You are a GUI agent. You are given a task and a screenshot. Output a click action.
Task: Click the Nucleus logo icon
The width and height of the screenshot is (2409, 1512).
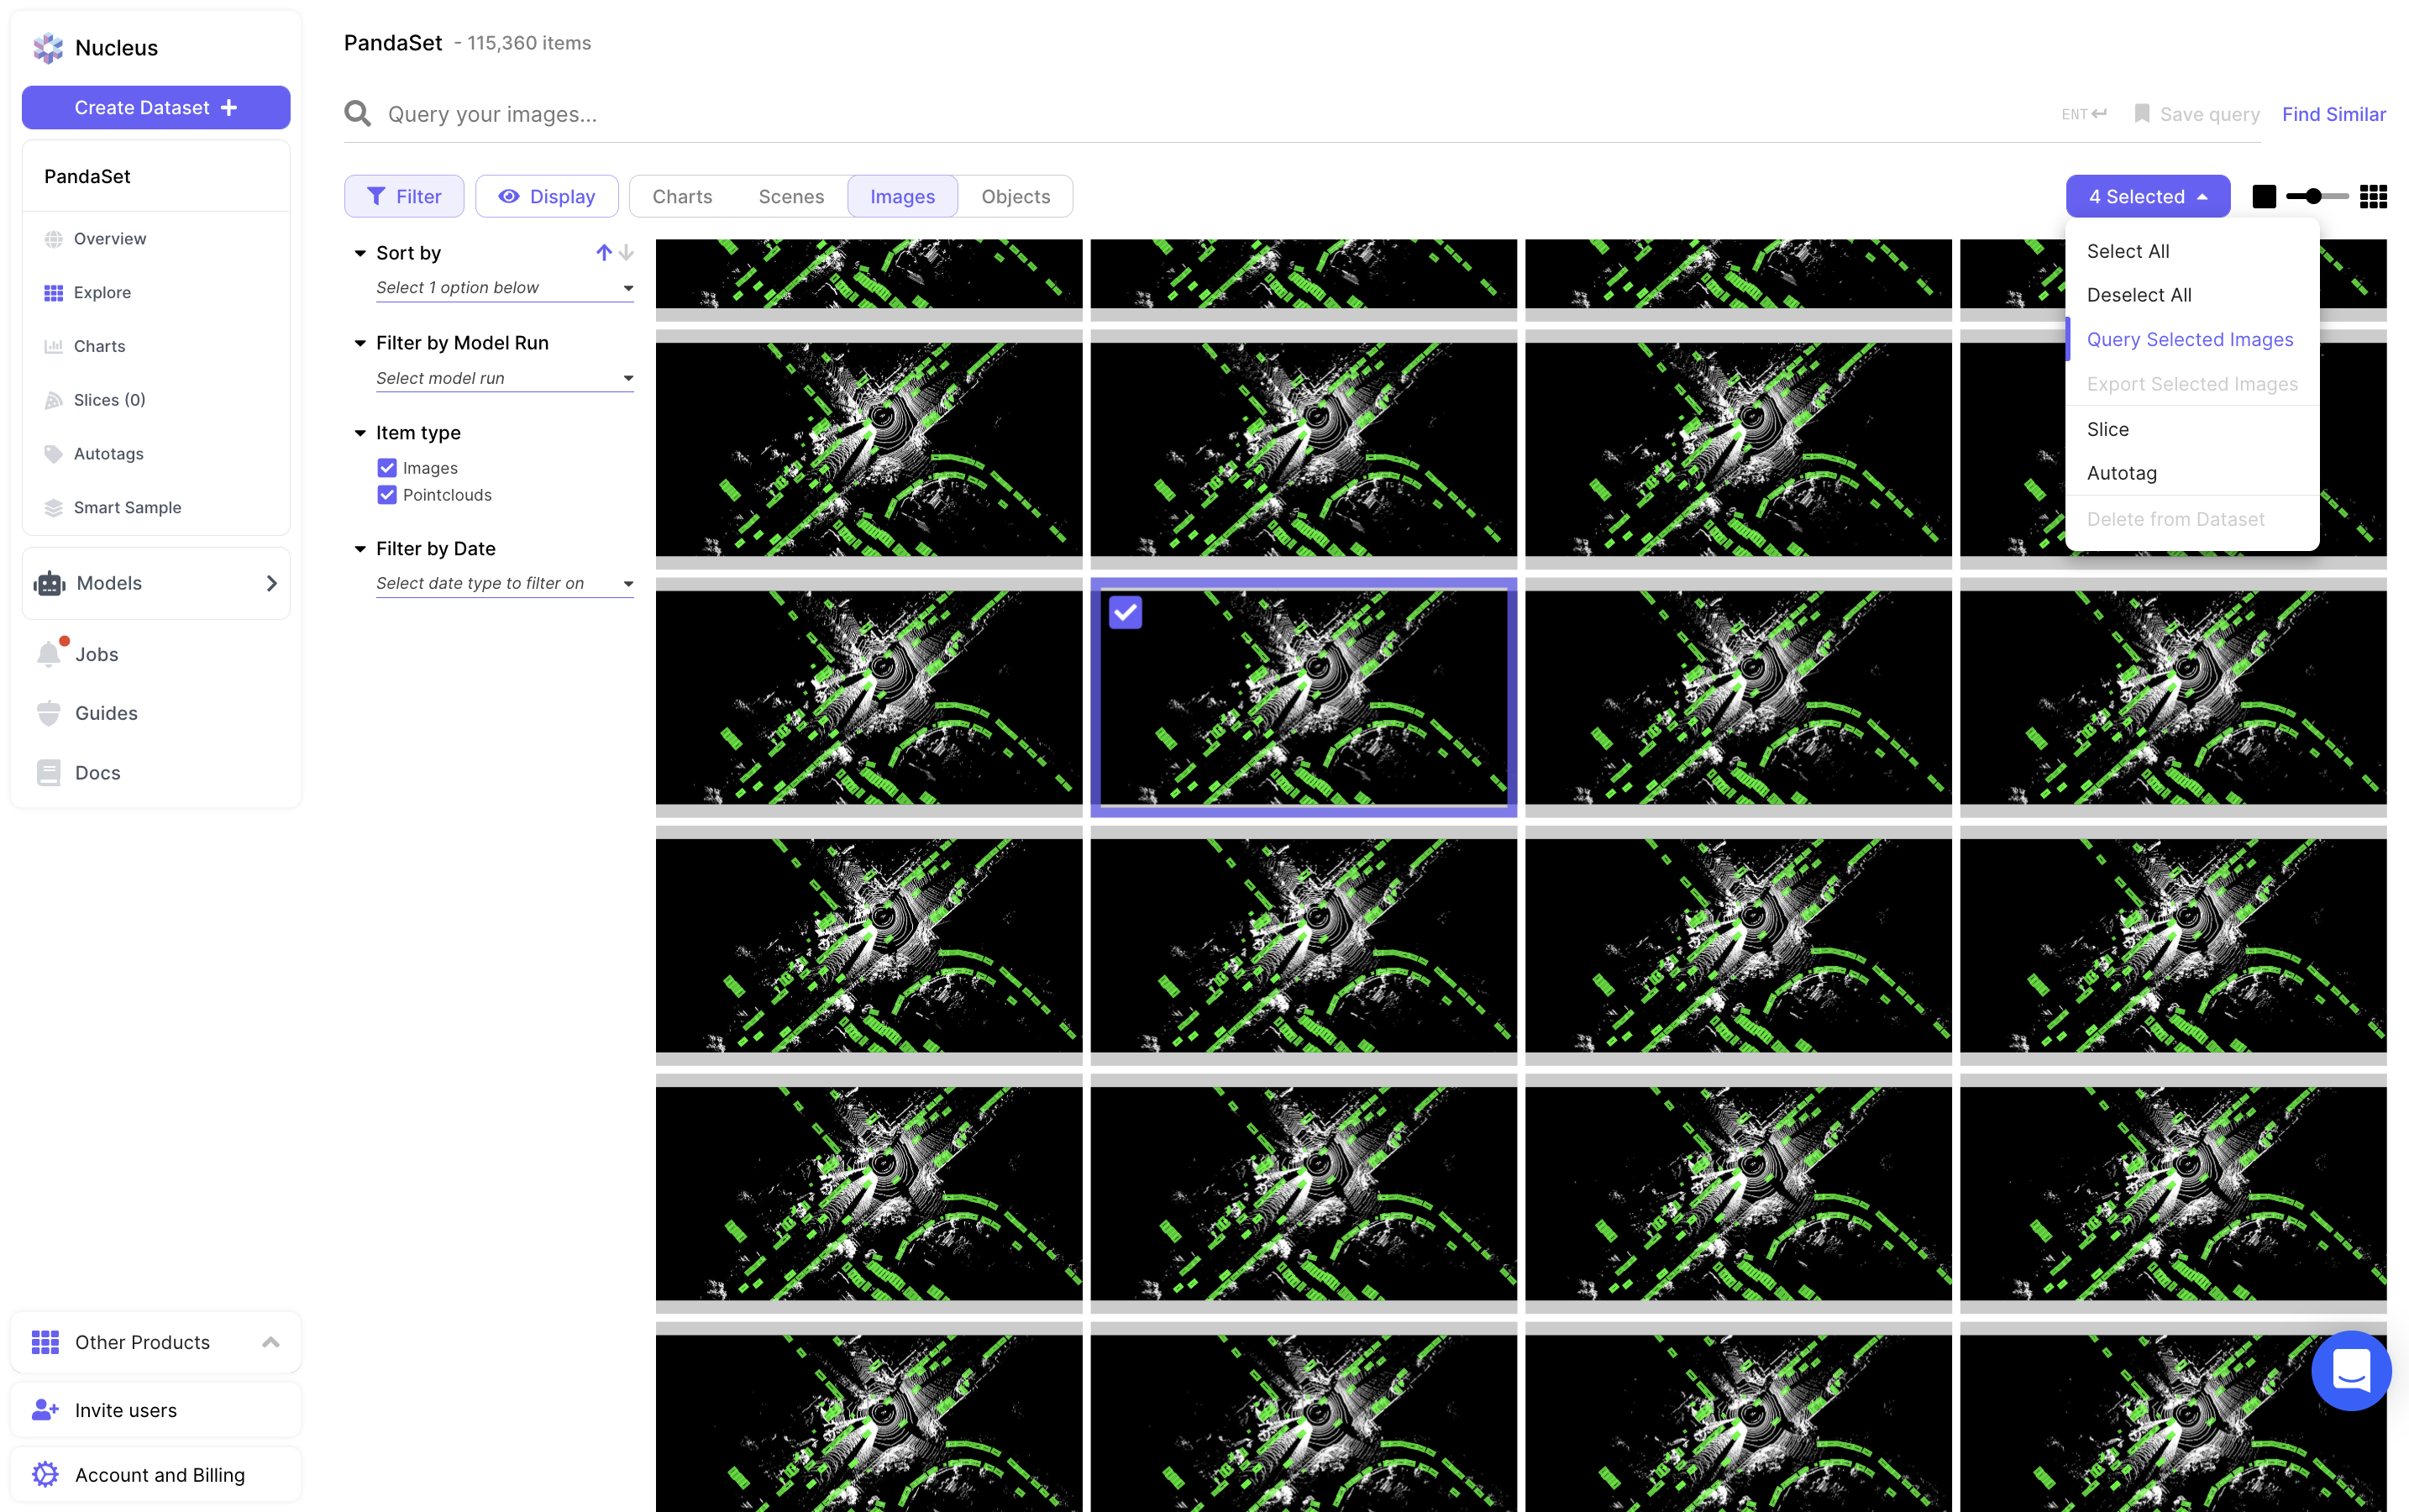(x=48, y=47)
